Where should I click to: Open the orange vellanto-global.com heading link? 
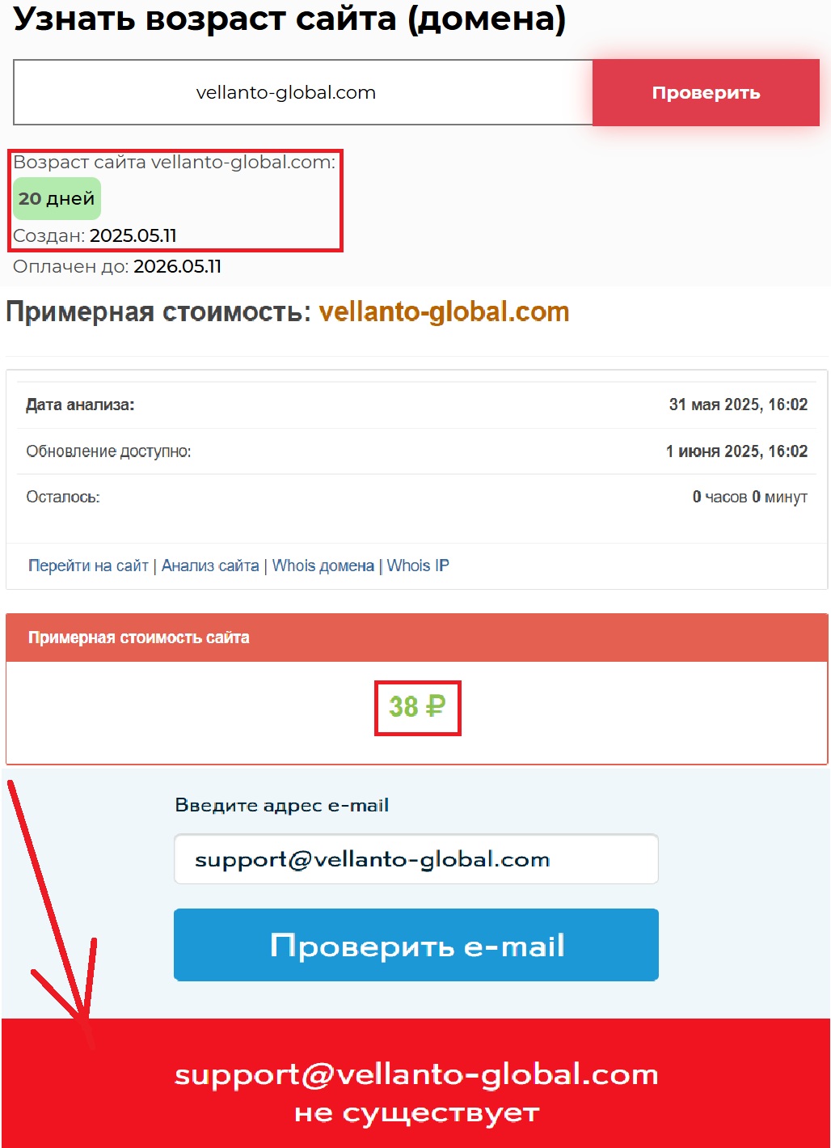click(444, 311)
